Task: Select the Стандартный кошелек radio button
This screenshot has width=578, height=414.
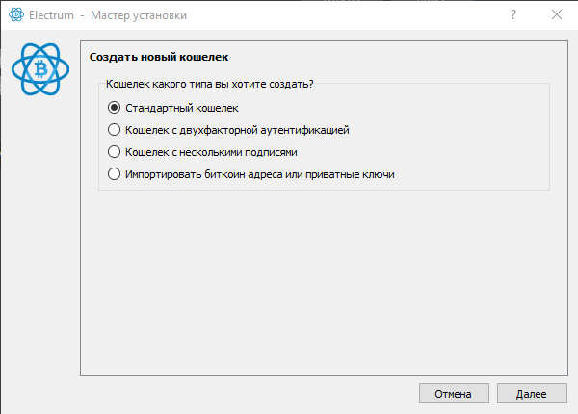Action: point(115,108)
